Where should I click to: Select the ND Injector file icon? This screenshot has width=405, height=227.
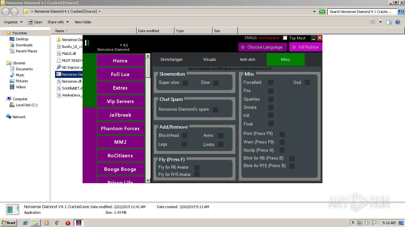point(59,67)
